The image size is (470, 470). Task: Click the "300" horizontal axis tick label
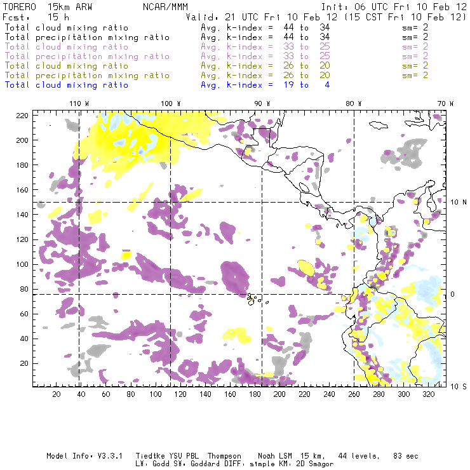(x=404, y=394)
